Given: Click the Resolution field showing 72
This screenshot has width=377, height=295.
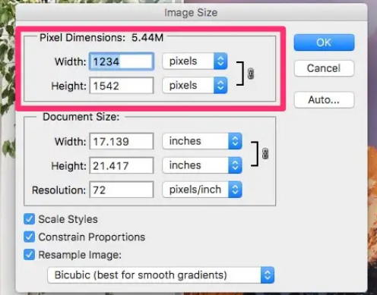Looking at the screenshot, I should (122, 190).
